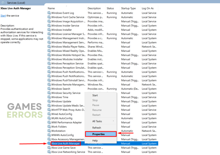Sort services by the Name column header

[51, 8]
